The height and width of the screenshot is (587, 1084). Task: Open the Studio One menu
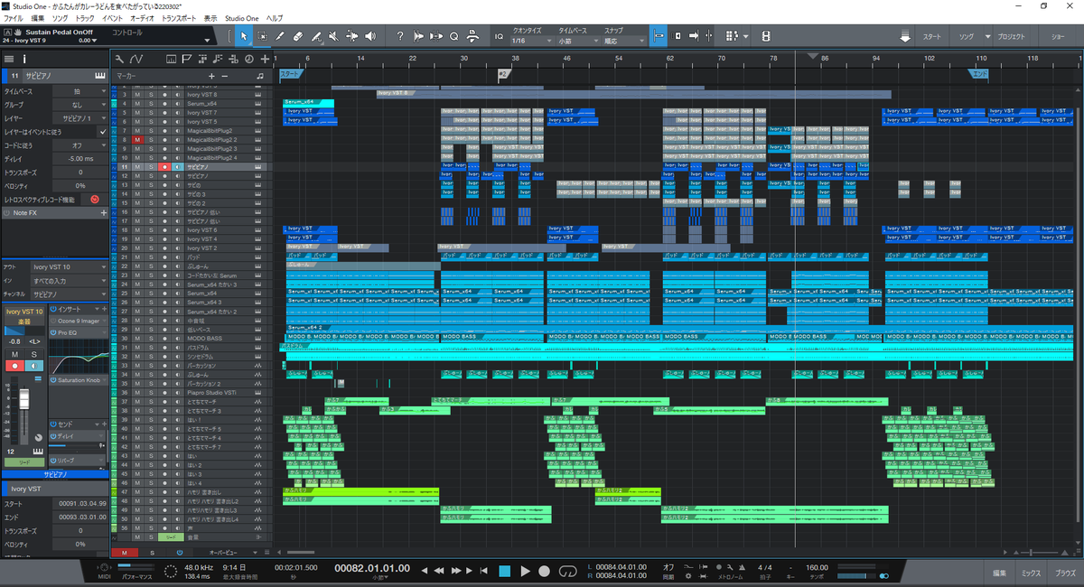pyautogui.click(x=241, y=18)
